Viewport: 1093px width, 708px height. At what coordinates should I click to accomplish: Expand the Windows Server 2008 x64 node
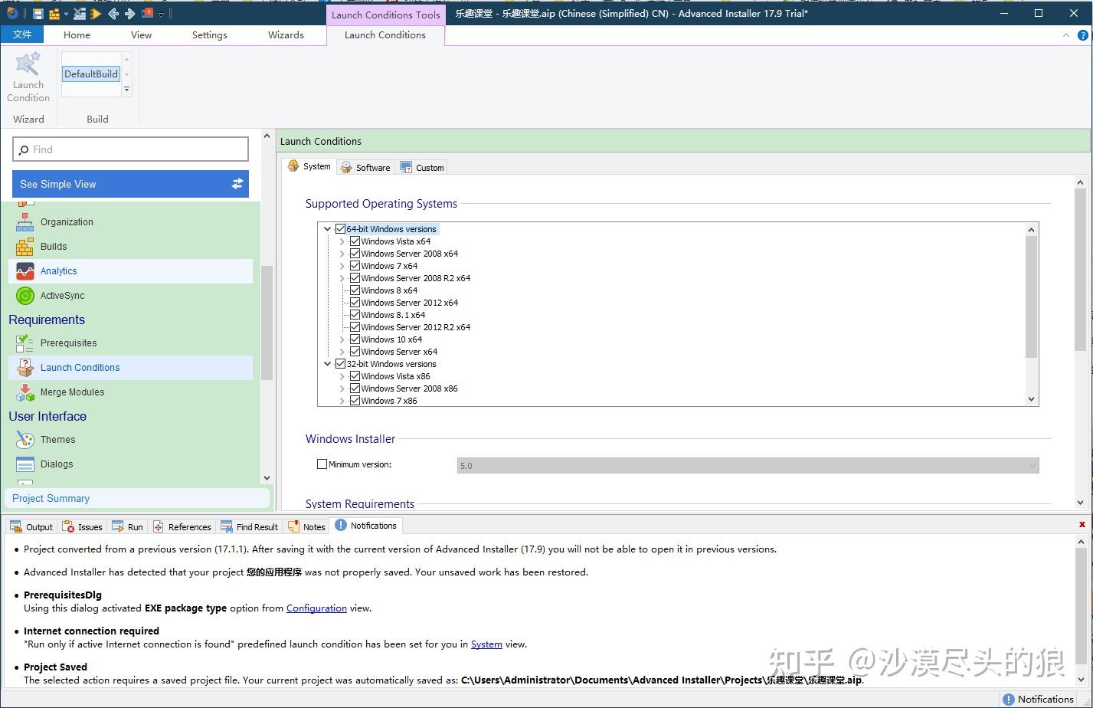click(342, 254)
